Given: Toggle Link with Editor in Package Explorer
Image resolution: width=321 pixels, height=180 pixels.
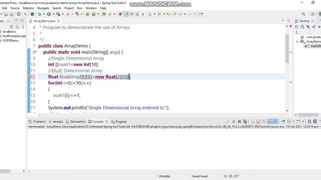Looking at the screenshot, I should [x=17, y=26].
